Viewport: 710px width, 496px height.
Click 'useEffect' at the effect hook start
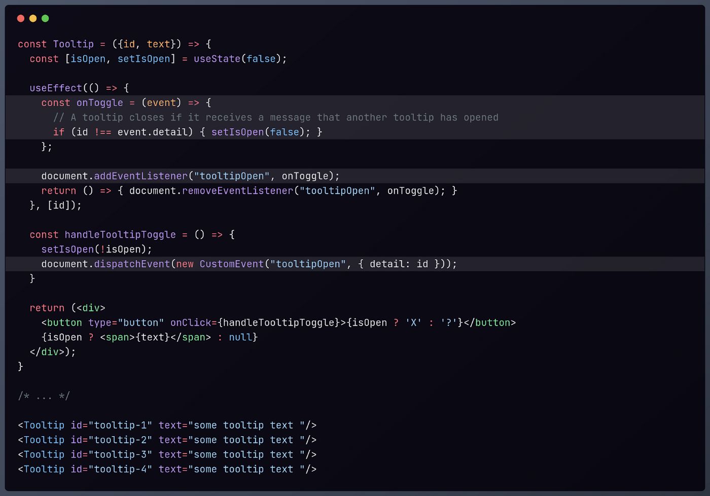coord(56,88)
